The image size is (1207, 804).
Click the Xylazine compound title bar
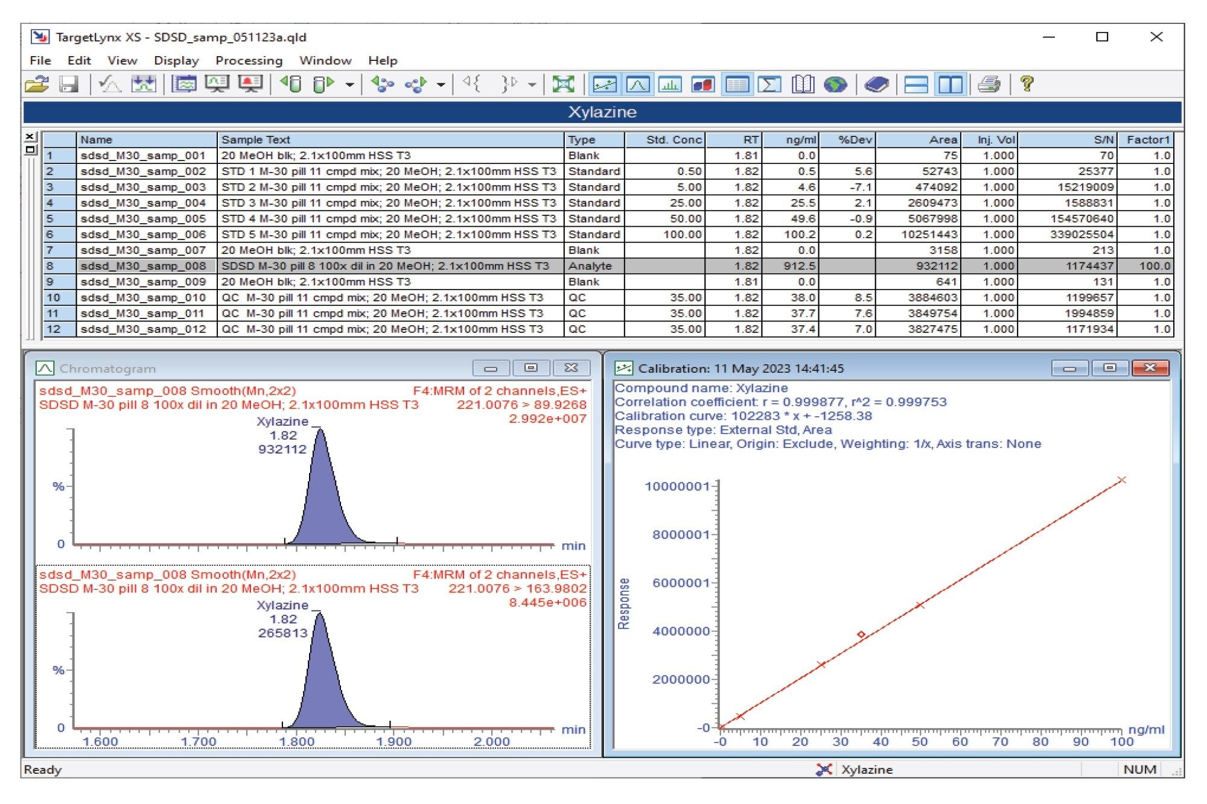pos(602,112)
